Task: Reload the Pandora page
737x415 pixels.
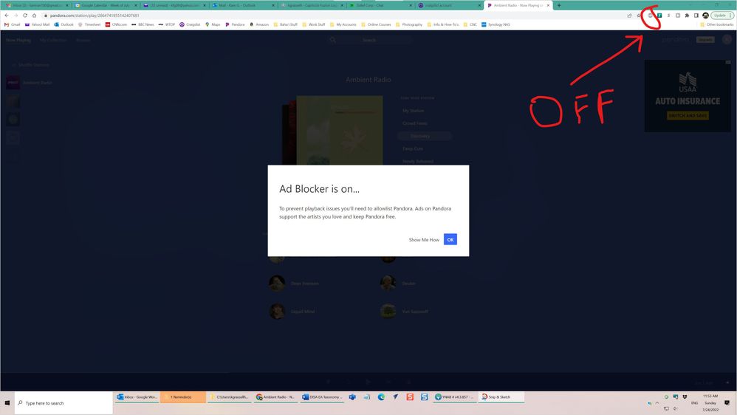Action: coord(25,16)
